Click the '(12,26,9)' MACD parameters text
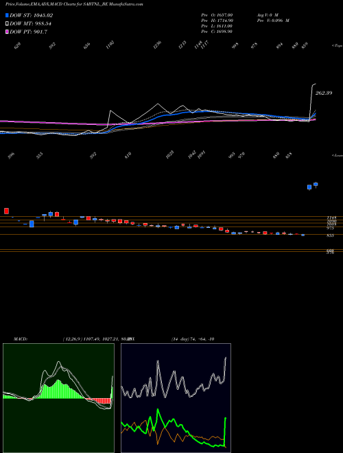The width and height of the screenshot is (343, 453). [x=73, y=339]
